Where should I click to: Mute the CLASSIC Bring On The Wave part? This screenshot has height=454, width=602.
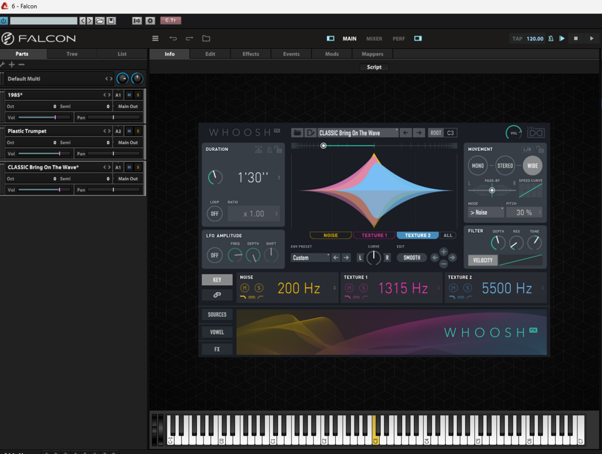point(129,167)
